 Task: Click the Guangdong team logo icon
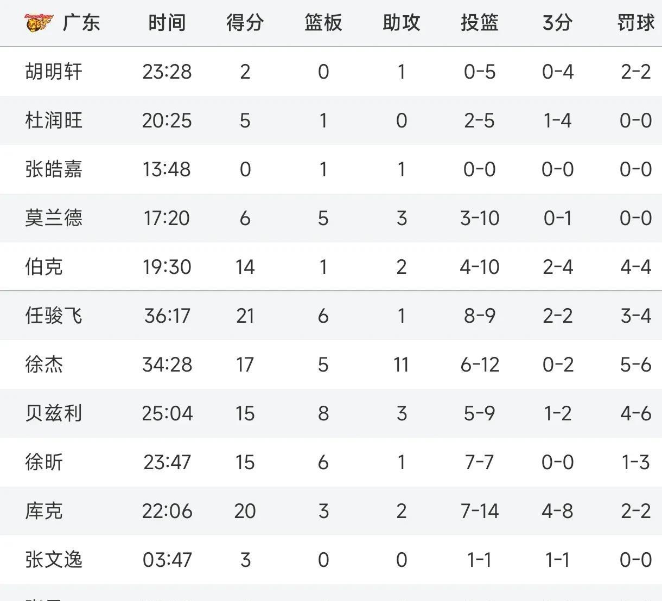39,23
